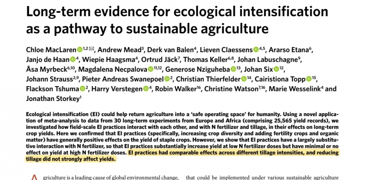Click the yellow highlighted abstract sentence

182,156
